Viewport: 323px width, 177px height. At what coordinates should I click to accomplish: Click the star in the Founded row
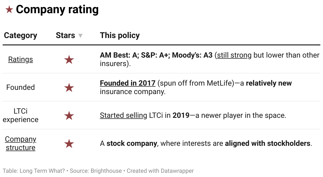pos(69,87)
